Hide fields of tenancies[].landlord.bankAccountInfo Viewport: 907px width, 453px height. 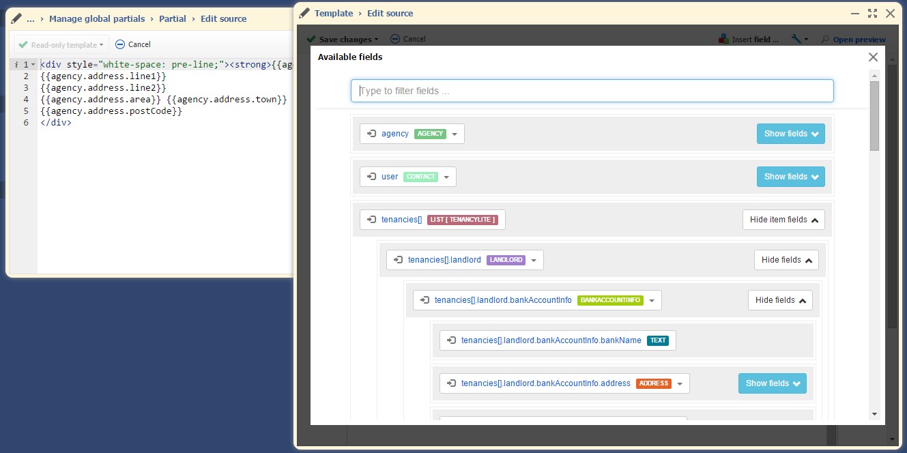point(780,300)
